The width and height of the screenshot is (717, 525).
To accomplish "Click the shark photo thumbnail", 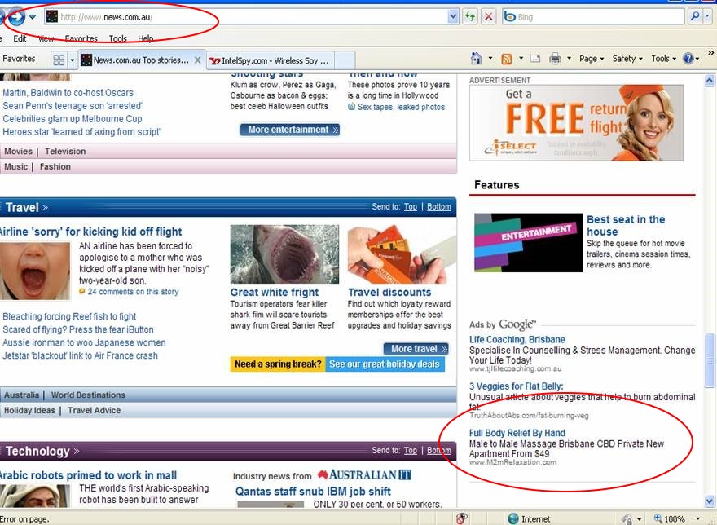I will tap(284, 254).
